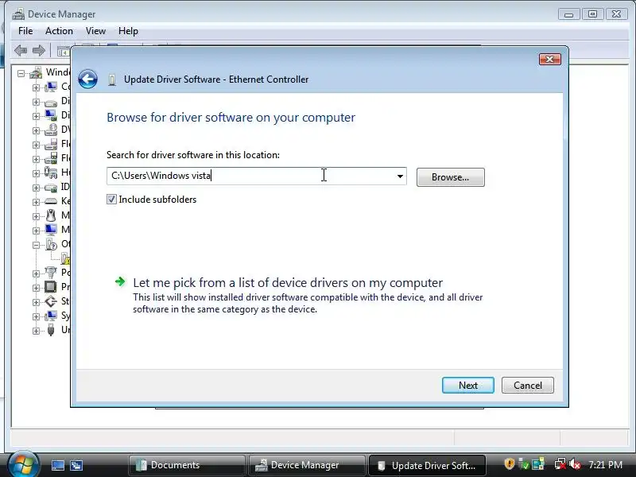Select the Human Interface Devices icon

(51, 173)
